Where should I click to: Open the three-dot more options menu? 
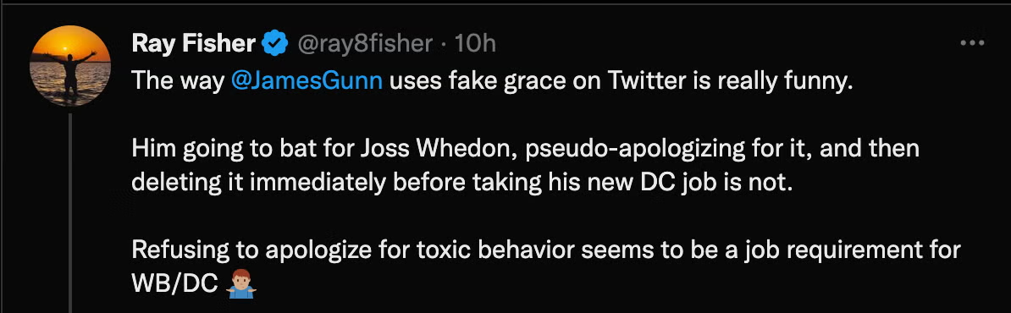[x=972, y=43]
